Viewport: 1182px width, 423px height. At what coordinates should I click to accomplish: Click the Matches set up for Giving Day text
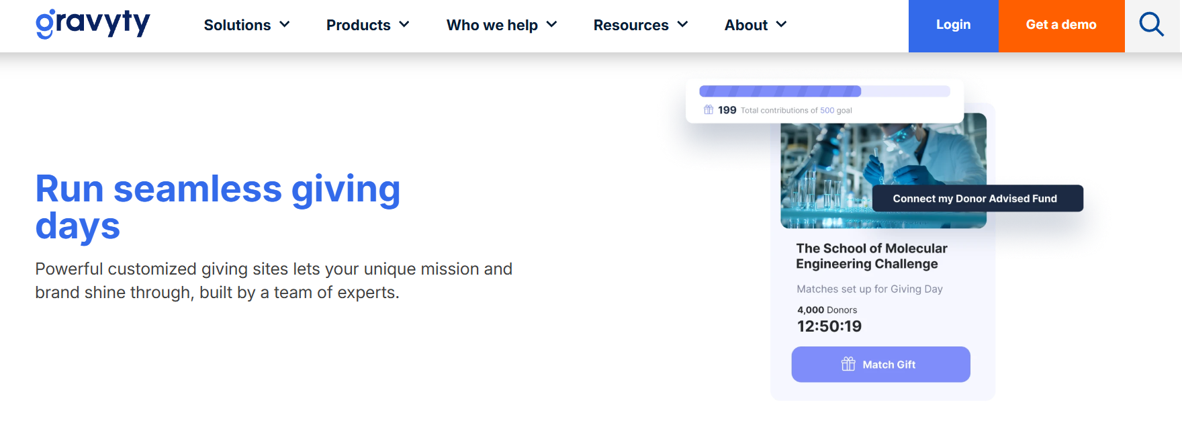tap(870, 289)
